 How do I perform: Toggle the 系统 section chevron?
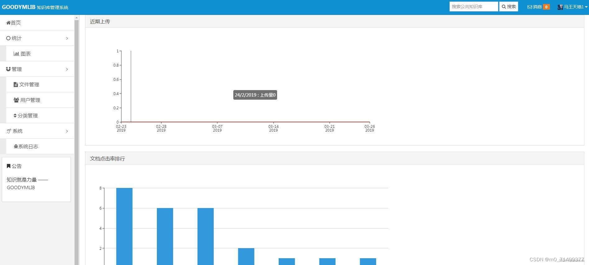(x=67, y=131)
